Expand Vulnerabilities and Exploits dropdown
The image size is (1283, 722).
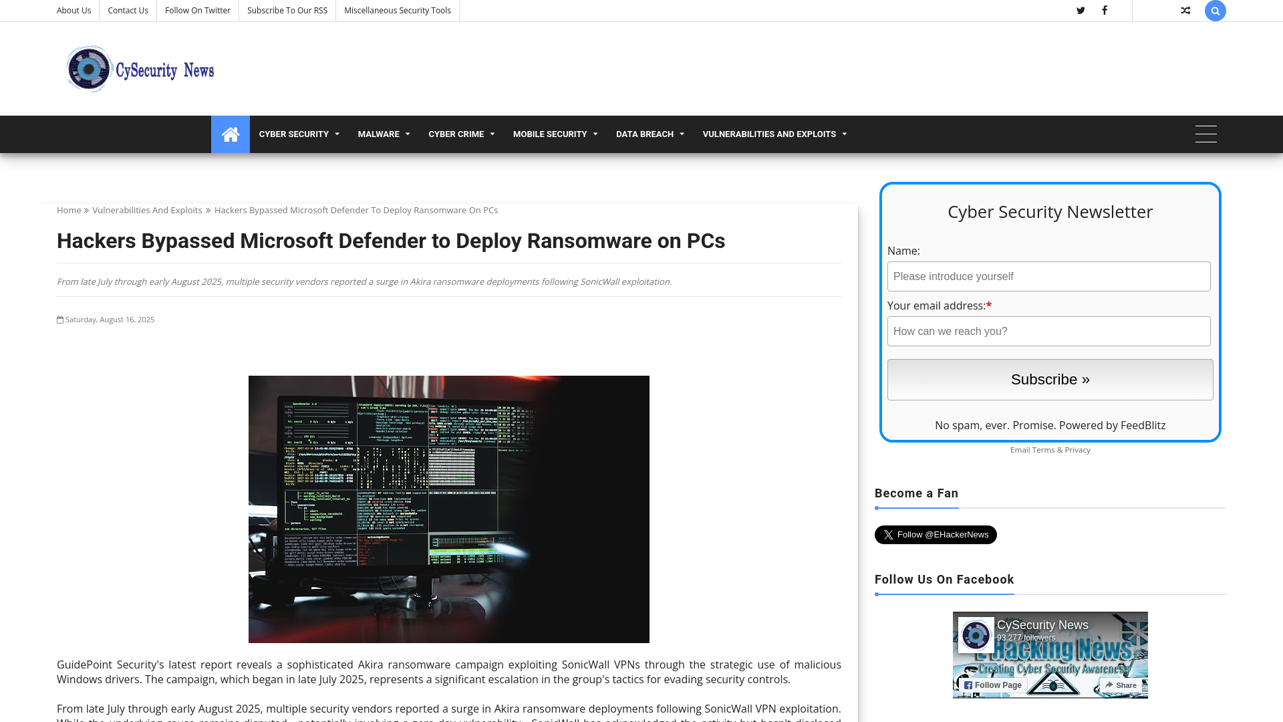[x=774, y=134]
